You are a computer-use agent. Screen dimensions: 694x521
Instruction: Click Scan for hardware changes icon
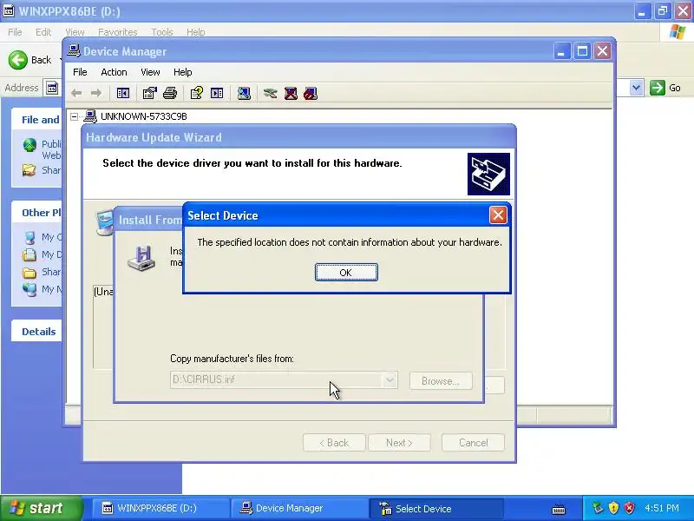click(244, 93)
